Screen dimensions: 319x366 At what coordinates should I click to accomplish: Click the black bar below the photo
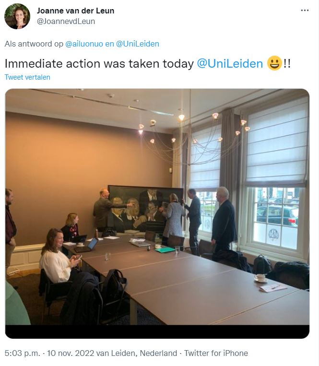click(157, 331)
